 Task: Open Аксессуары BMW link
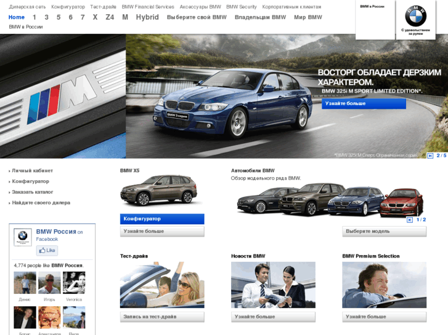pos(200,7)
